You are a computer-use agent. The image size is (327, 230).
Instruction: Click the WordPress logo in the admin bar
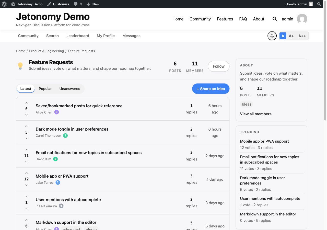pyautogui.click(x=4, y=4)
